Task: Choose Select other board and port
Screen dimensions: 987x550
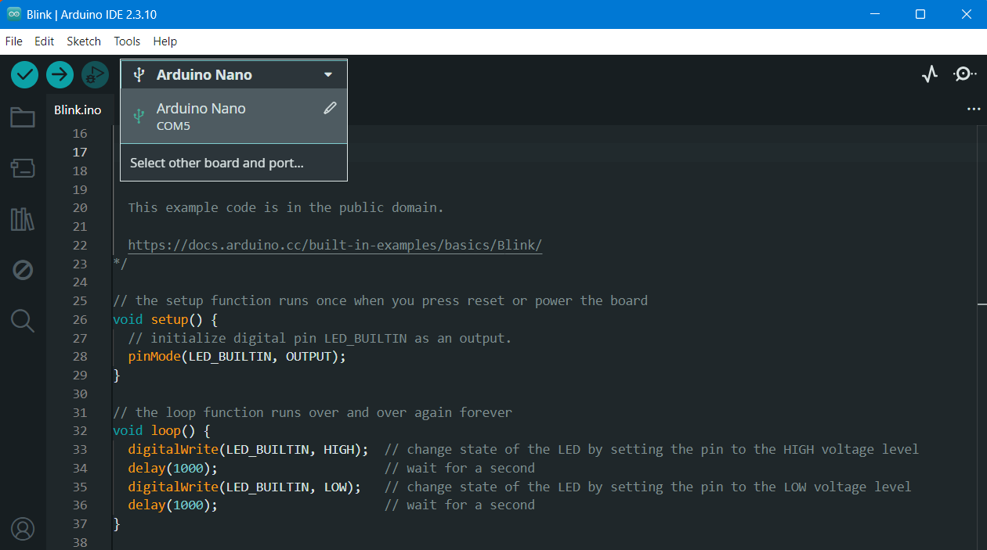Action: (233, 163)
